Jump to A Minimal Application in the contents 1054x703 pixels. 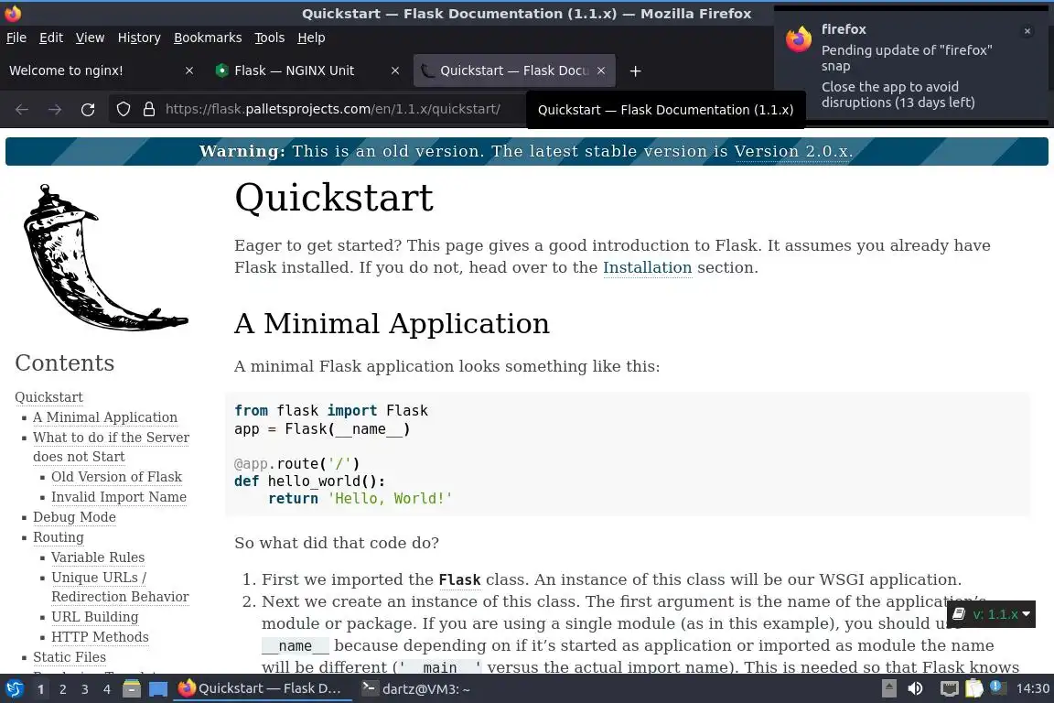pos(105,417)
